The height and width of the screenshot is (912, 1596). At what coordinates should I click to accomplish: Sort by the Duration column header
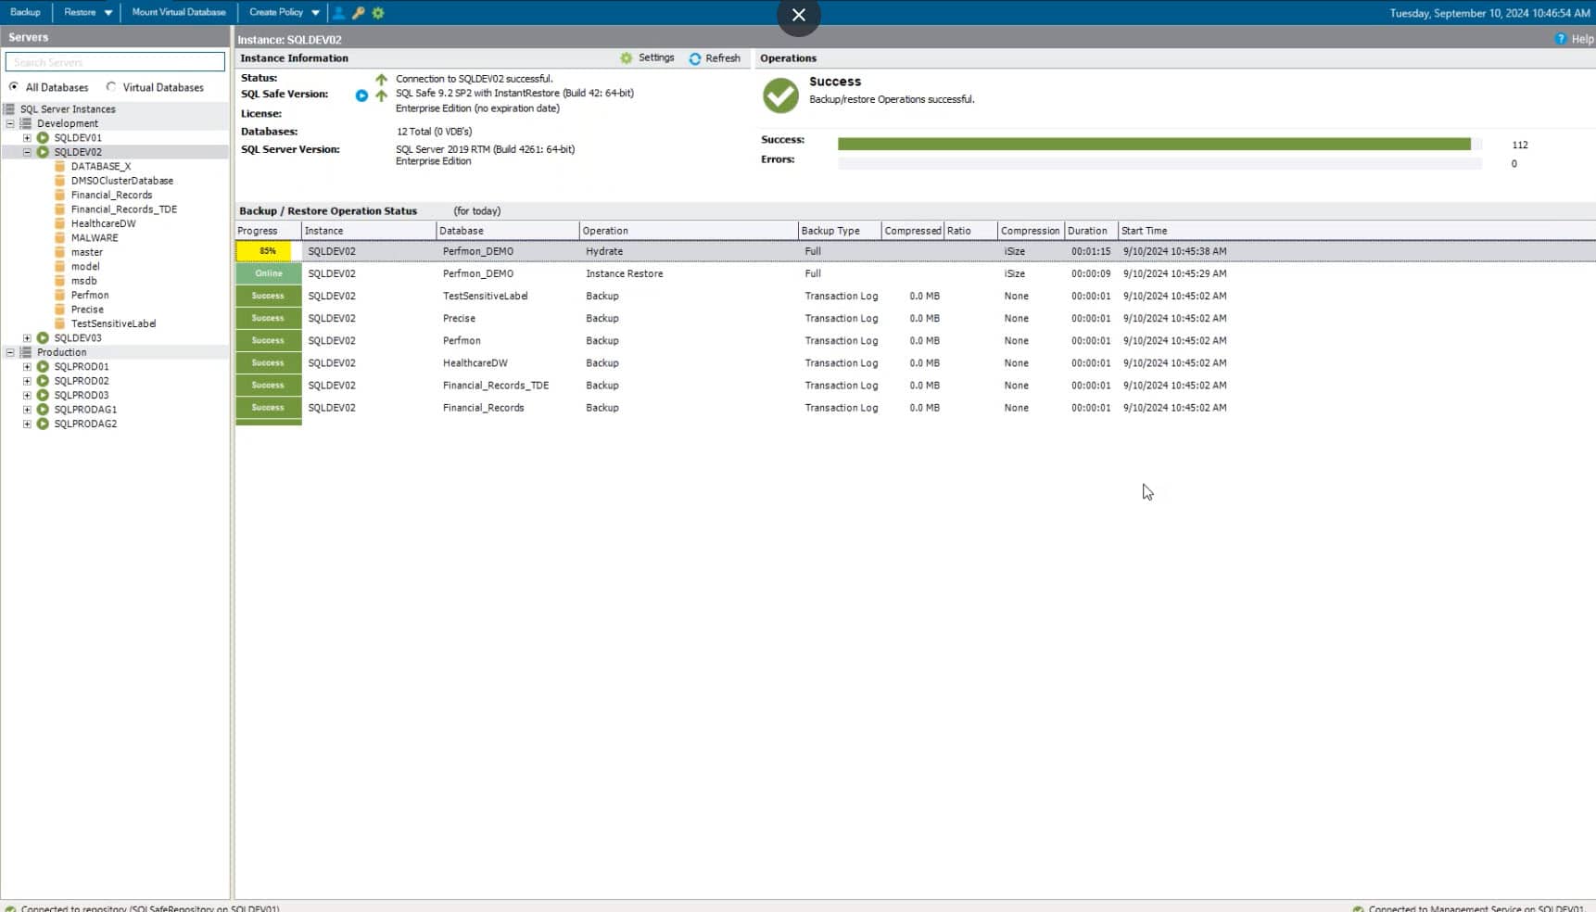1091,231
